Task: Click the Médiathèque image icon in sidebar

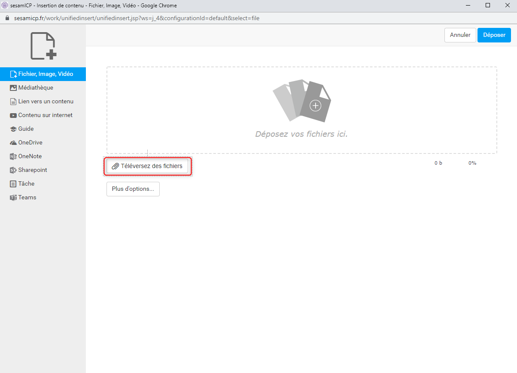Action: coord(13,88)
